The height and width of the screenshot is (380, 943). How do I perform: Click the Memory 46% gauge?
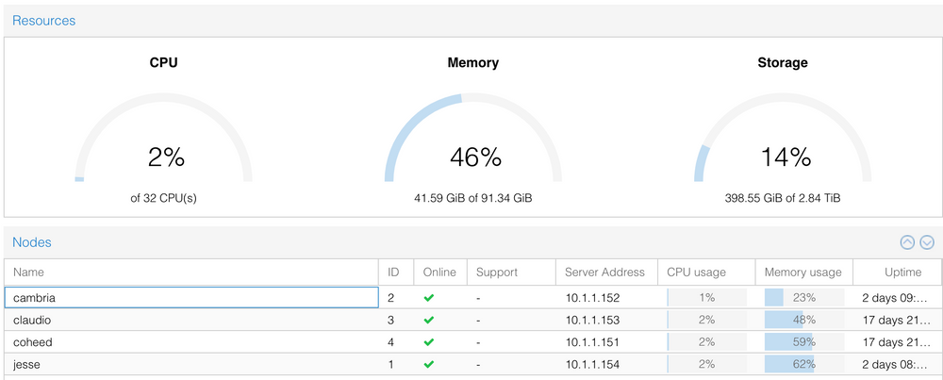(472, 141)
